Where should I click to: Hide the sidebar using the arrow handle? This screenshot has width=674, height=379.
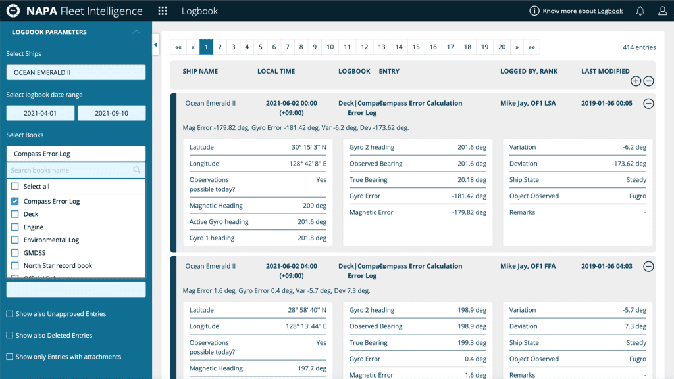pos(155,45)
